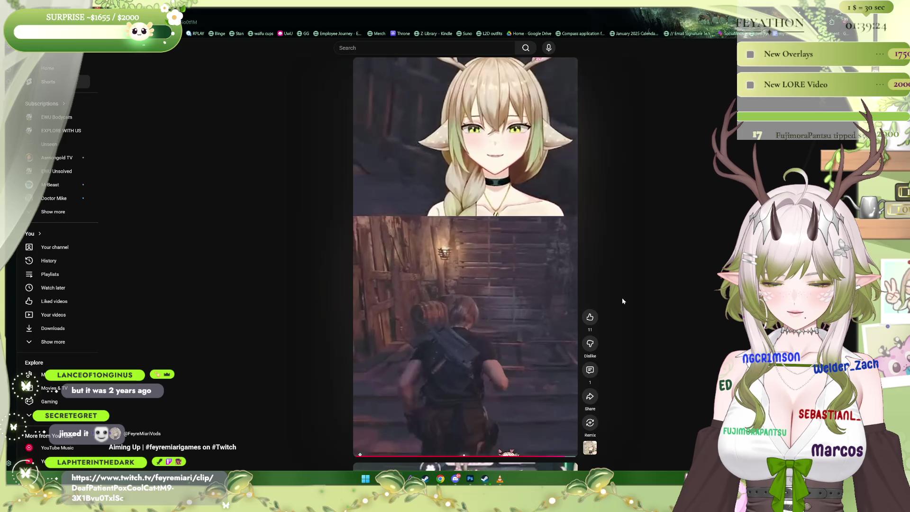The height and width of the screenshot is (512, 910).
Task: Open New LORE Video options ellipsis
Action: point(880,84)
